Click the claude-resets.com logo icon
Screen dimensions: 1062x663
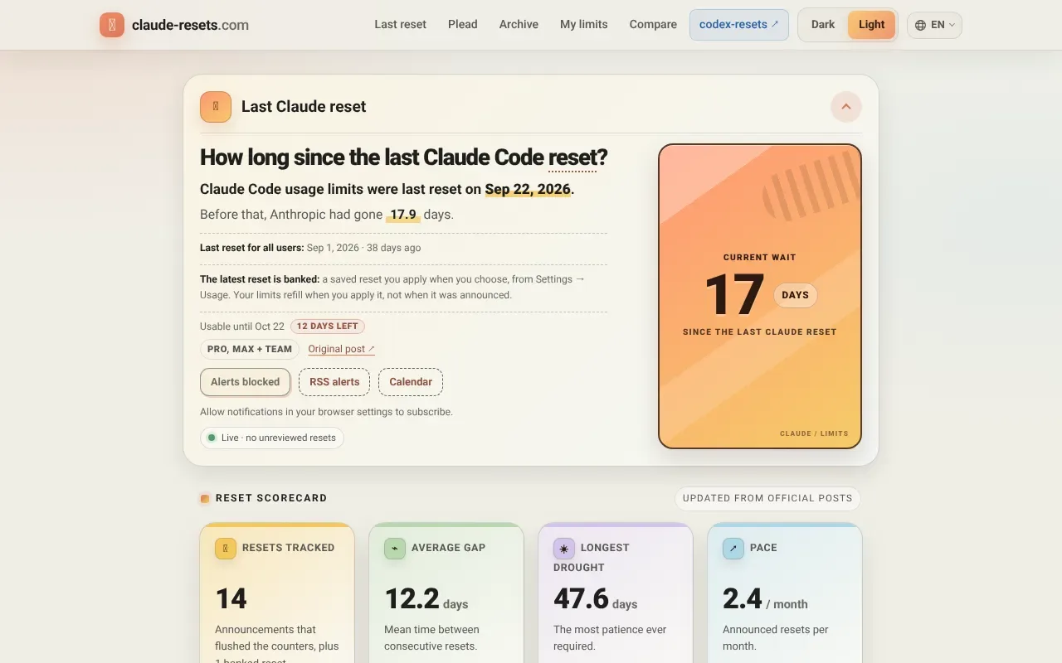click(x=112, y=25)
